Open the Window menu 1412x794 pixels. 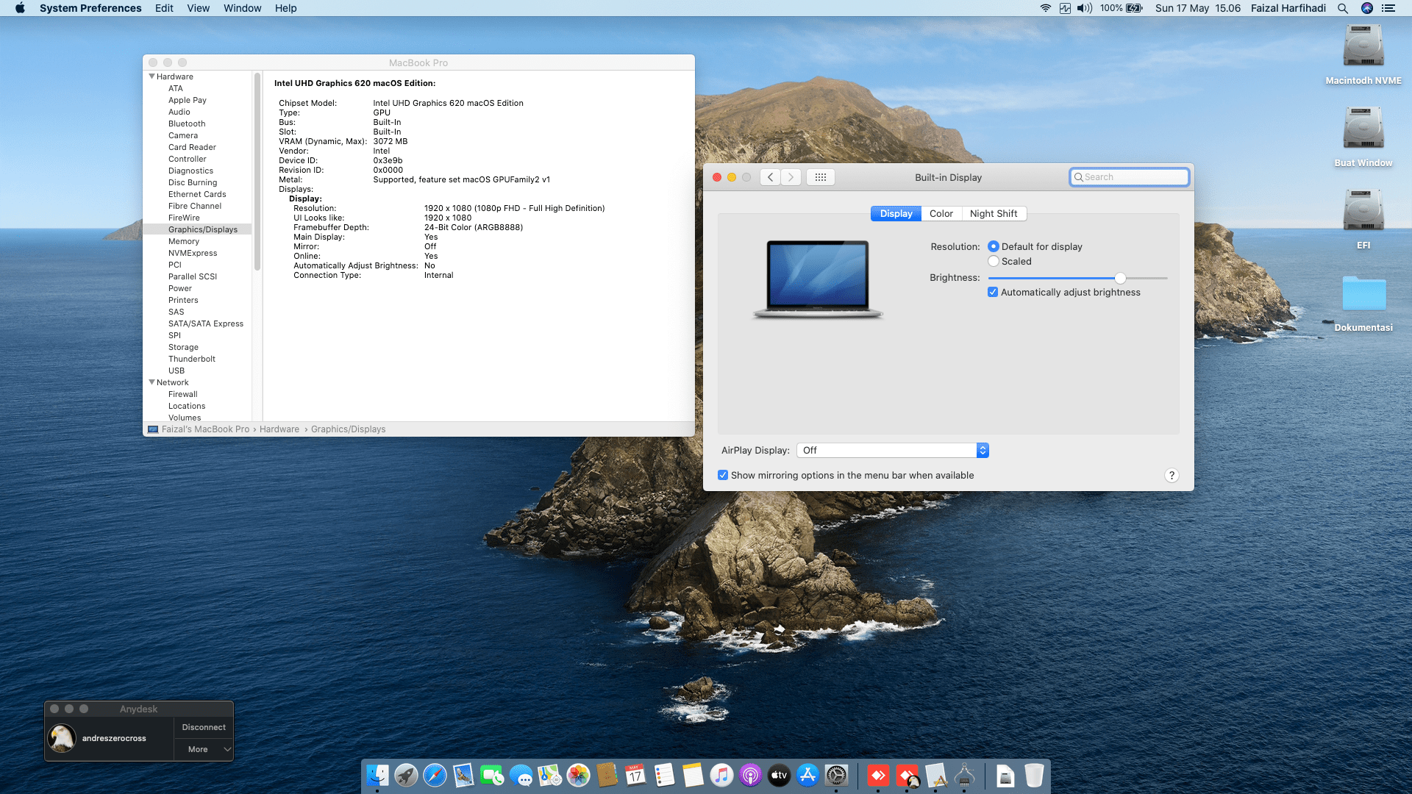(243, 8)
